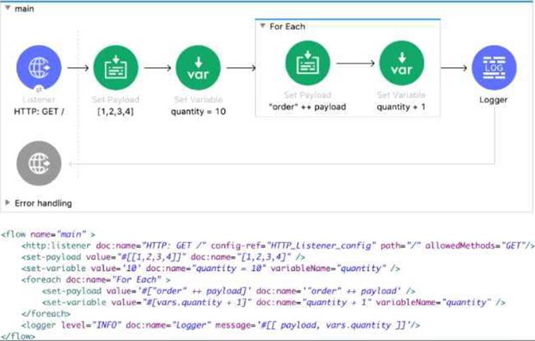Click the http:listener line in the XML
Viewport: 535px width, 341px height.
(x=266, y=245)
